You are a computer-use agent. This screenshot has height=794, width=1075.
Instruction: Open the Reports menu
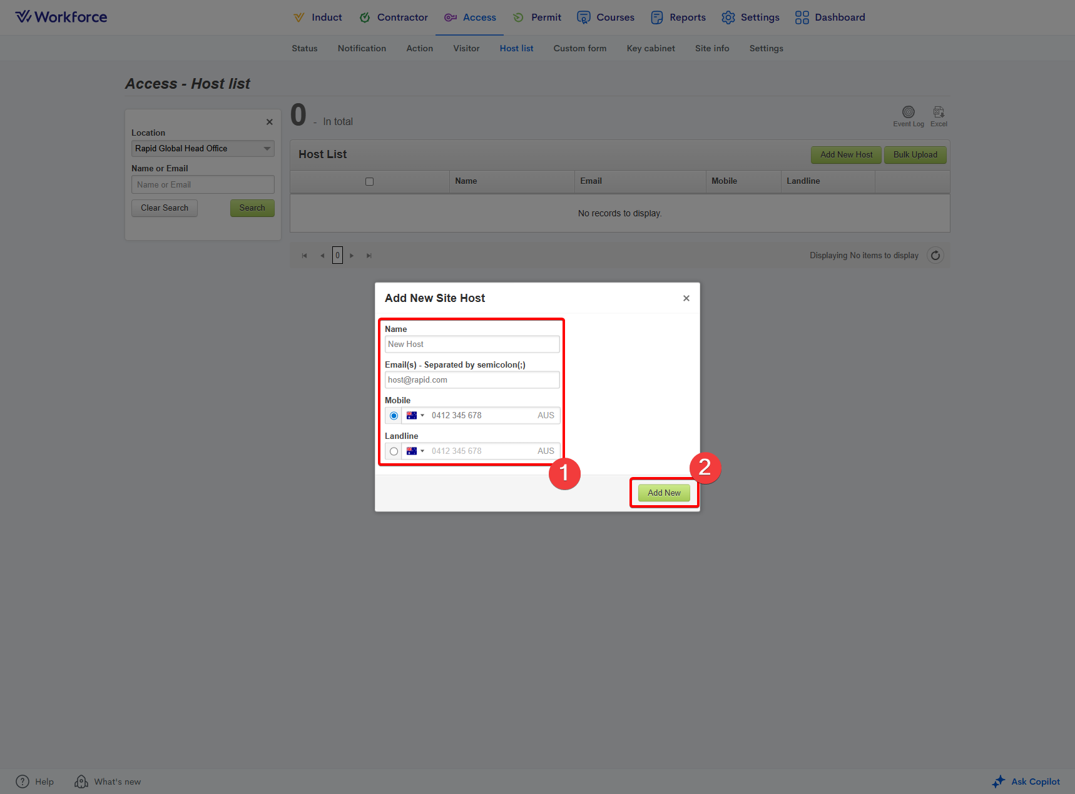tap(678, 18)
